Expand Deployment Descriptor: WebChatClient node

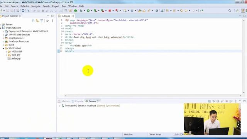point(3,31)
